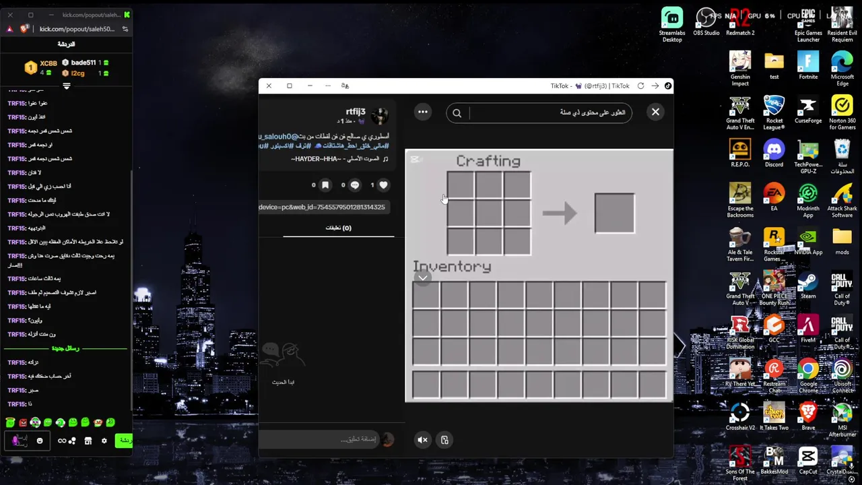Click the Brave rewards triangle icon
The image size is (862, 485).
point(10,29)
